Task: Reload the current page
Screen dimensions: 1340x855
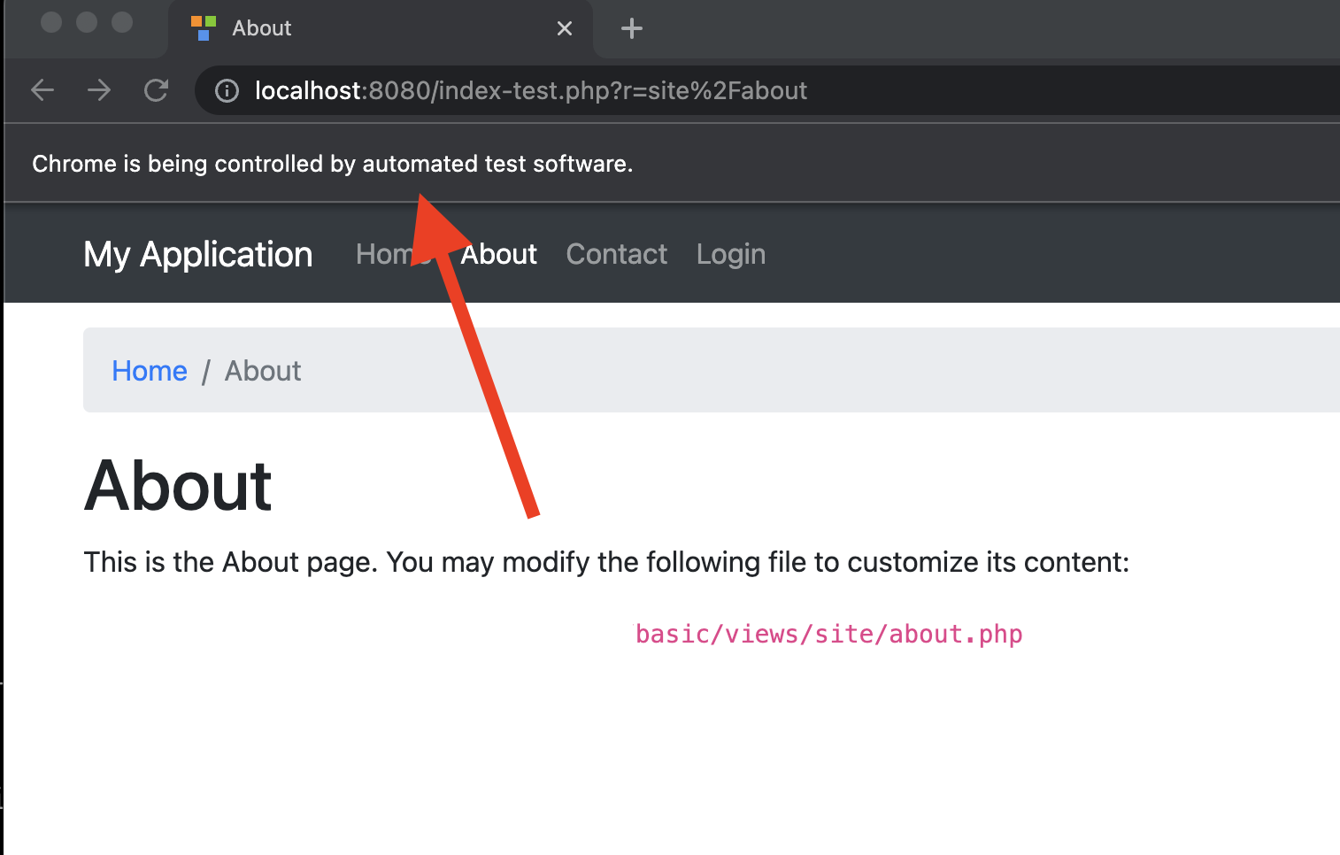Action: [157, 90]
